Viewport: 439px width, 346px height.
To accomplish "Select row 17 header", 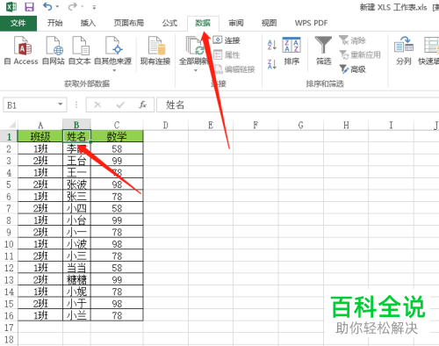I will 9,328.
